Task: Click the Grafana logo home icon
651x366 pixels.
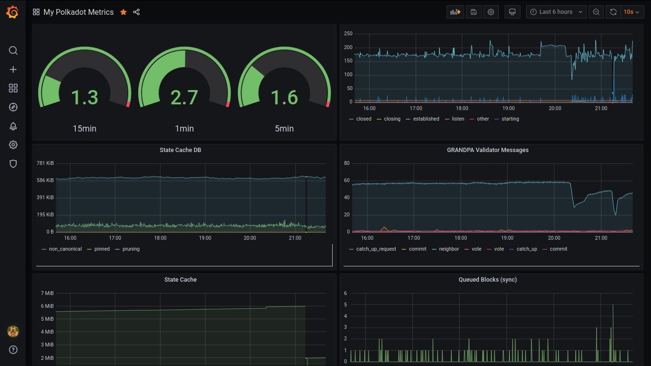Action: [13, 12]
